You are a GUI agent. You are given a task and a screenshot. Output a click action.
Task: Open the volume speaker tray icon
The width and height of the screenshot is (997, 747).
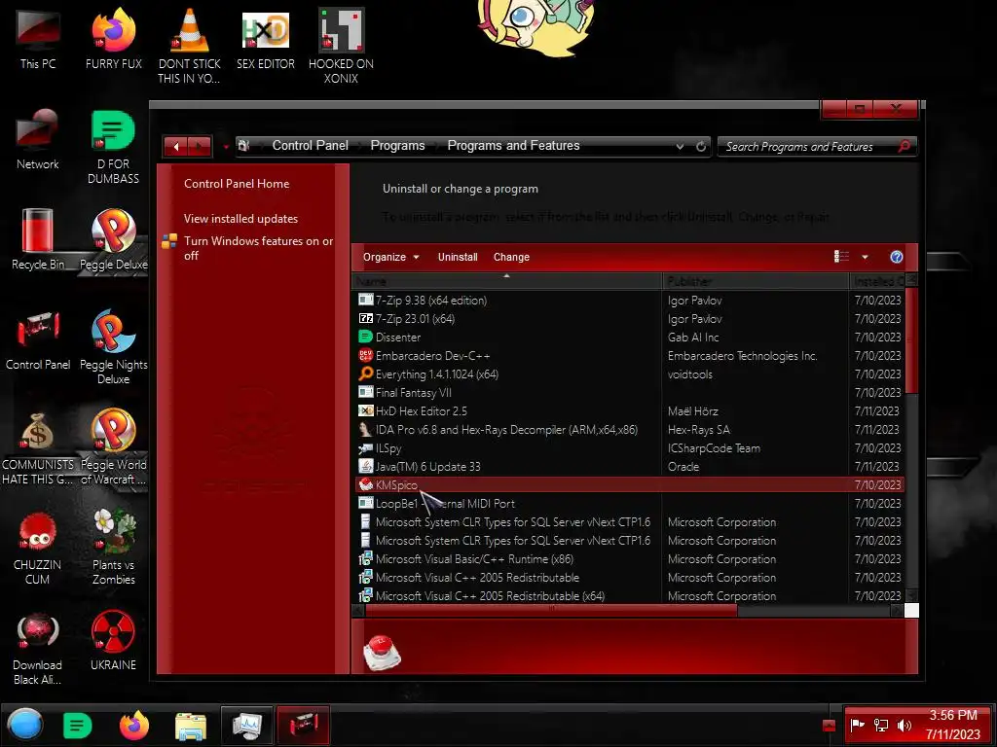point(904,725)
